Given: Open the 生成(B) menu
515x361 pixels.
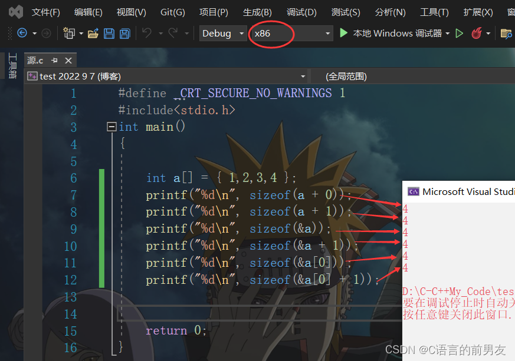Looking at the screenshot, I should pos(257,12).
